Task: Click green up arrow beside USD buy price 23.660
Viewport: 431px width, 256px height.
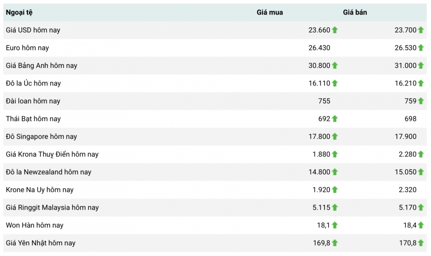Action: coord(335,30)
